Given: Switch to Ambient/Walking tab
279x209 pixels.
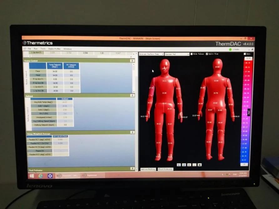Looking at the screenshot, I should [x=148, y=169].
